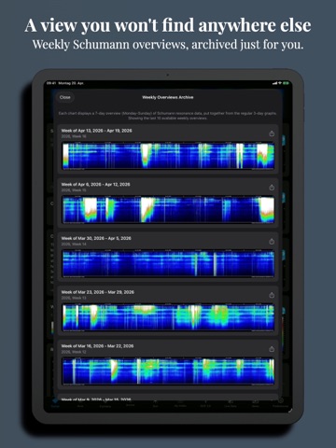Share the Apr 13 – Apr 19 weekly chart
336x448 pixels.
click(x=272, y=133)
